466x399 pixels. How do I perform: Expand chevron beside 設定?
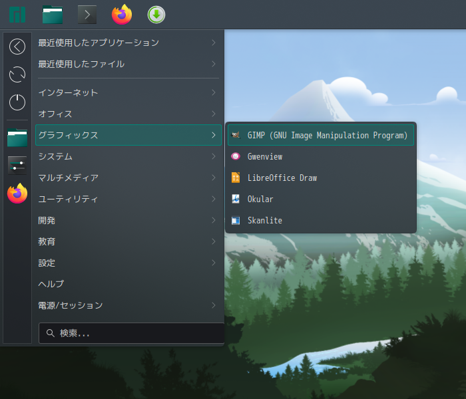click(214, 263)
